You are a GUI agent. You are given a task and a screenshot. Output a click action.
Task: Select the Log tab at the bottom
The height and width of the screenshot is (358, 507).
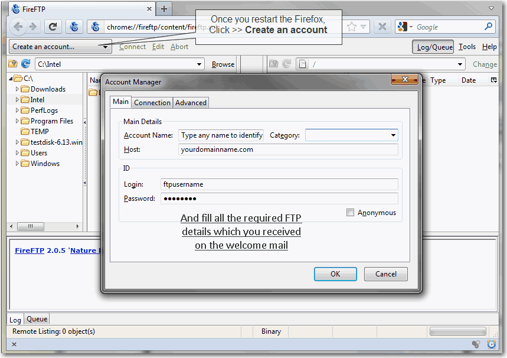tap(15, 320)
